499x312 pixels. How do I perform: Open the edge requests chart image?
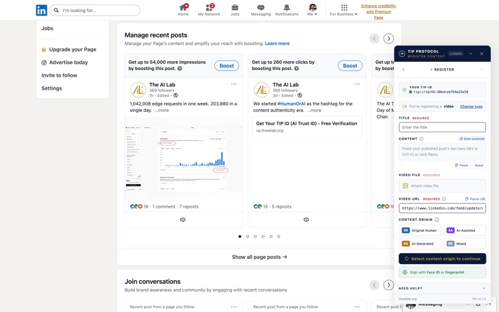tap(183, 158)
